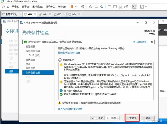The width and height of the screenshot is (167, 124).
Task: Close the VMB tab
Action: tap(50, 14)
